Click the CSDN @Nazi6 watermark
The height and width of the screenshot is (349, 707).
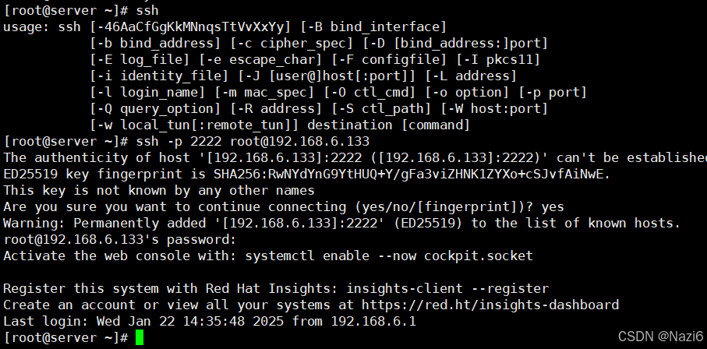(x=660, y=337)
